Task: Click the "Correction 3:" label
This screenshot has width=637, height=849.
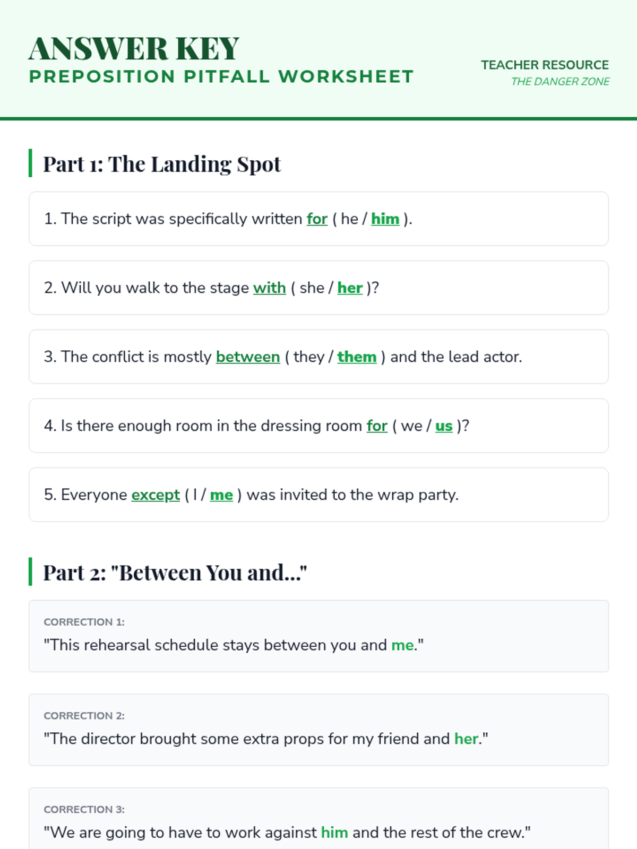Action: [x=84, y=809]
